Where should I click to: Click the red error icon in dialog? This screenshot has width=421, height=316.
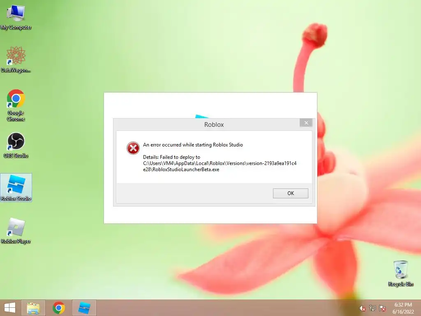click(x=133, y=148)
